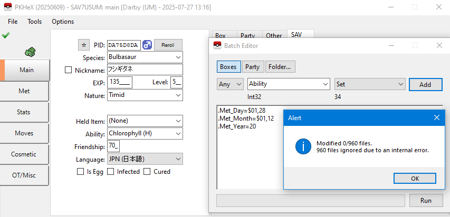Click the Friendship input field
The width and height of the screenshot is (450, 217).
click(x=113, y=146)
